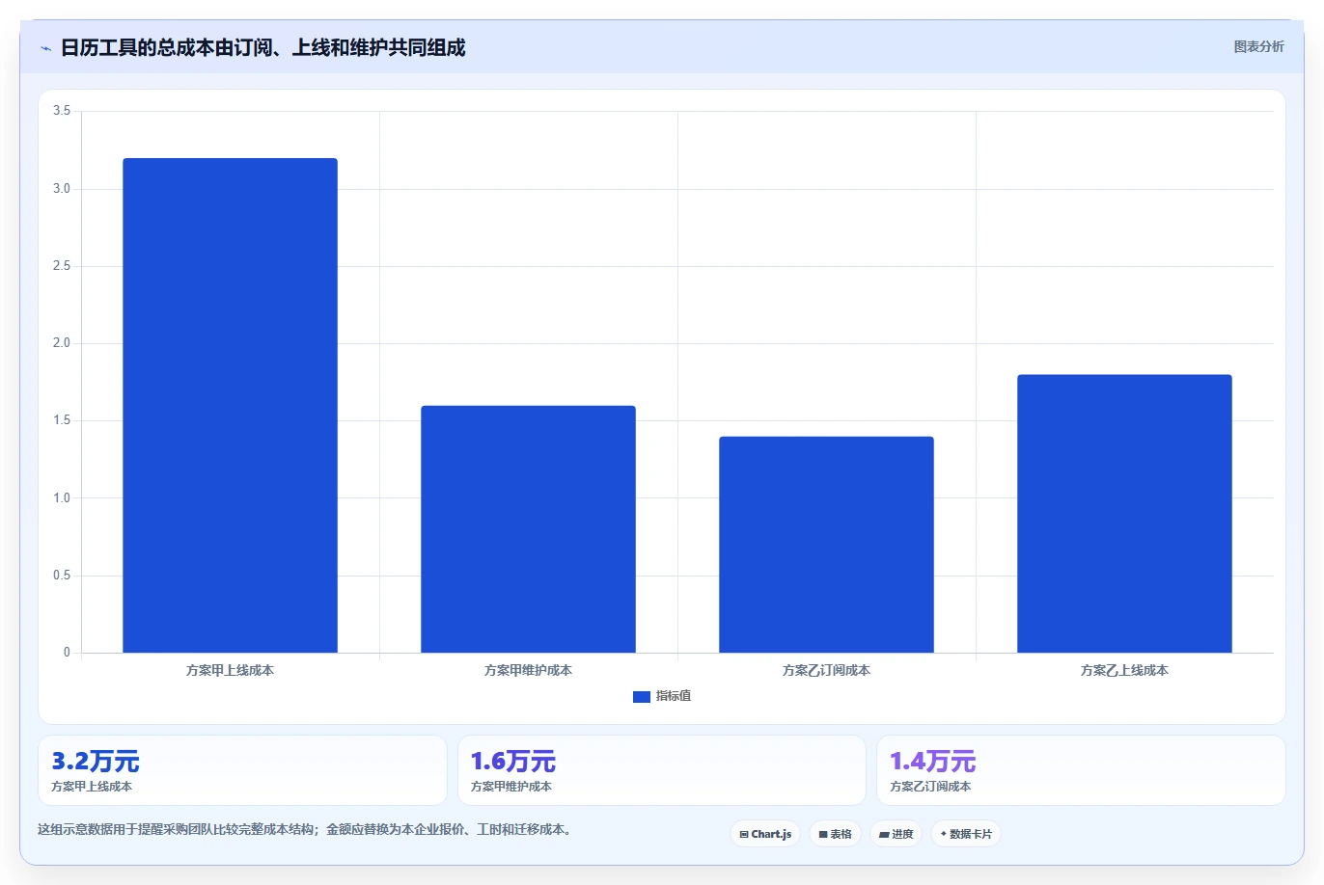Click the 图表分析 label in header

(x=1258, y=46)
